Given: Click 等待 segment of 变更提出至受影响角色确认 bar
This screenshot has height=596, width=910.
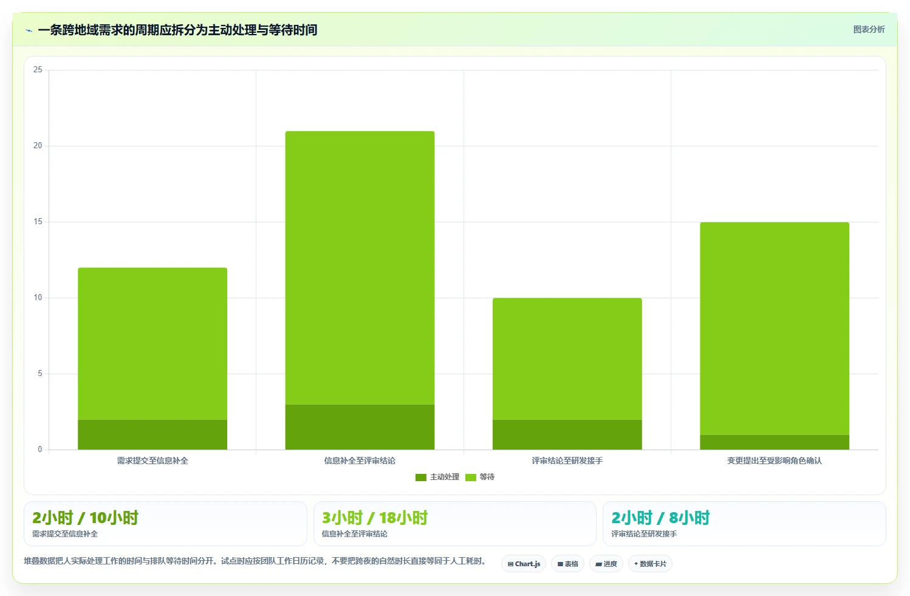Looking at the screenshot, I should 775,328.
